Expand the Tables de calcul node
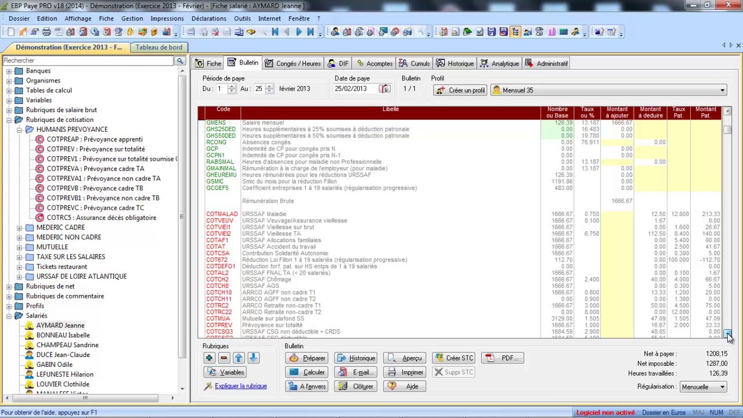Image resolution: width=743 pixels, height=418 pixels. point(9,91)
